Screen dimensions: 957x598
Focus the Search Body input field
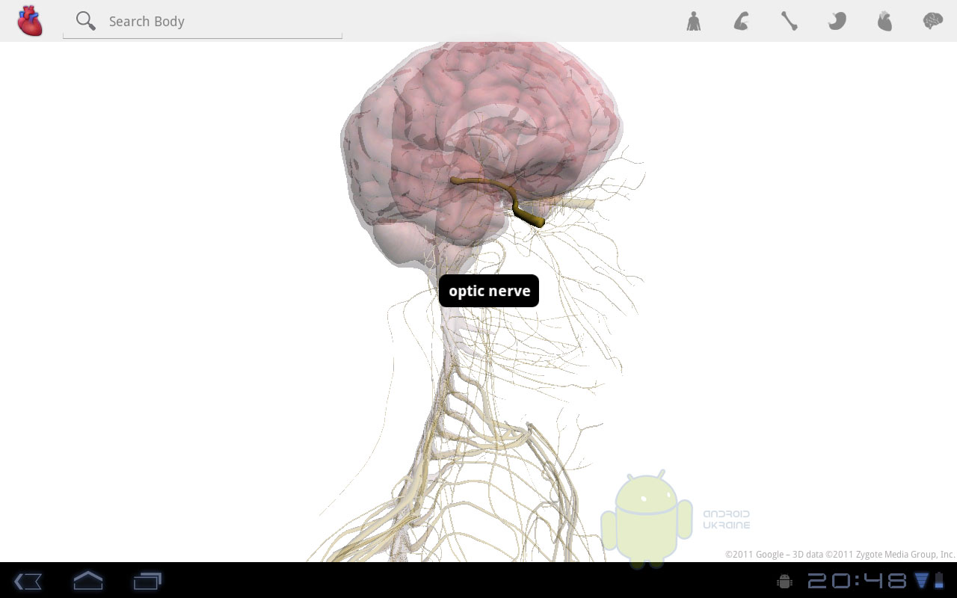pos(203,22)
